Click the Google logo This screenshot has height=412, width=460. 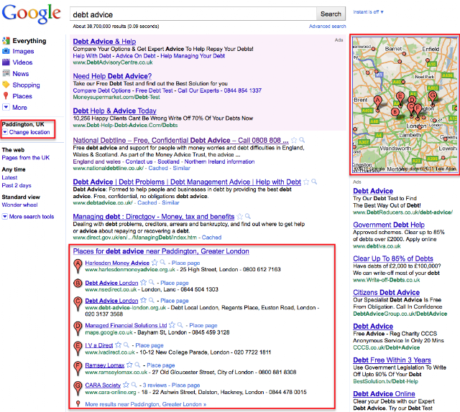pos(32,14)
